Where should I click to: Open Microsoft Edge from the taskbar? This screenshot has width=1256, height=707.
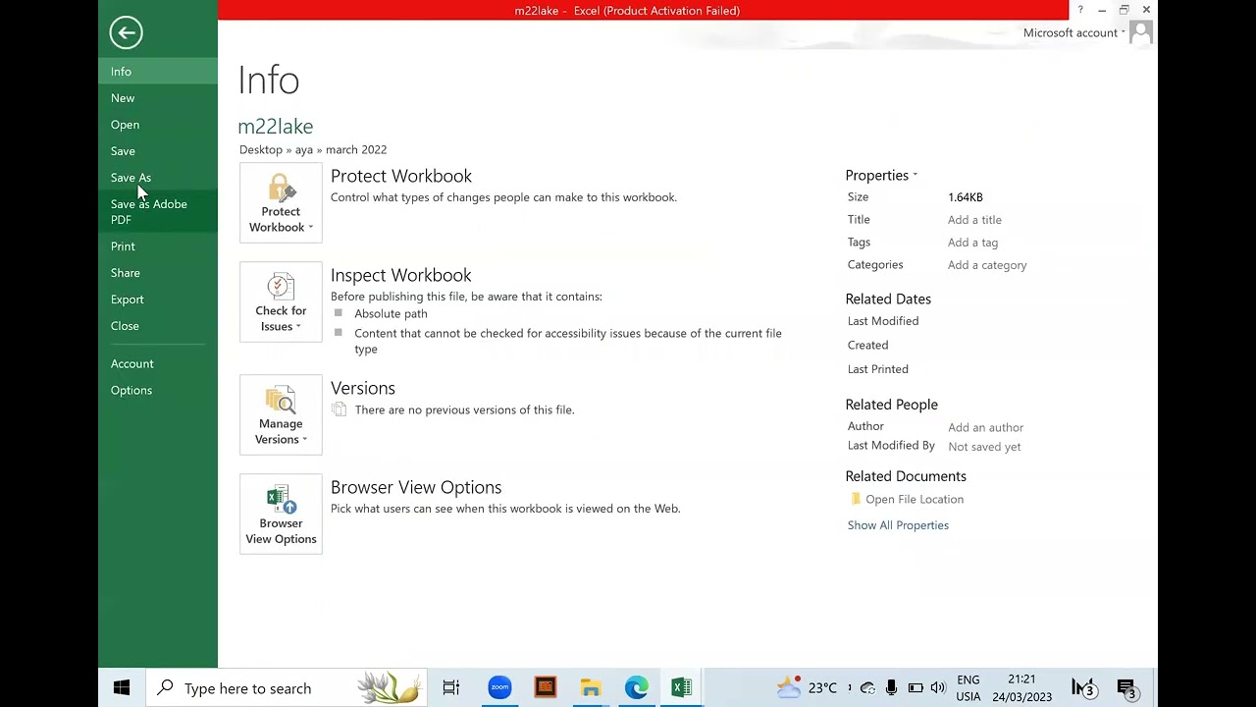click(x=636, y=688)
